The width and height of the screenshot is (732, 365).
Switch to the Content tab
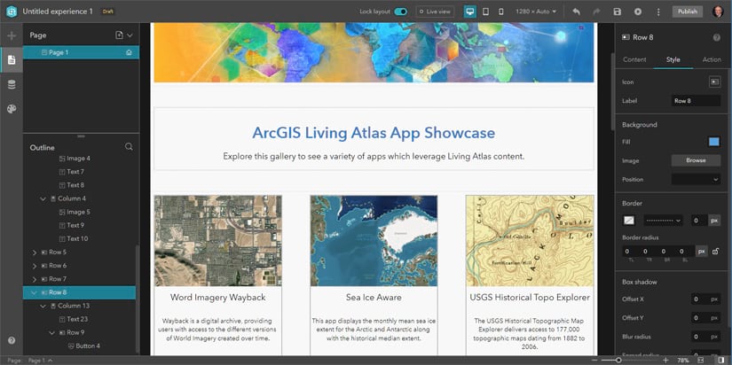pyautogui.click(x=634, y=59)
